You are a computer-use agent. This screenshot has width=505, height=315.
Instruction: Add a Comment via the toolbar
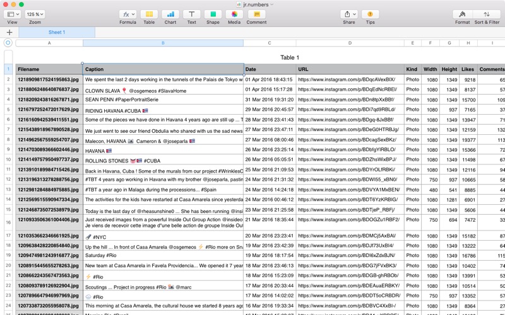(x=256, y=14)
